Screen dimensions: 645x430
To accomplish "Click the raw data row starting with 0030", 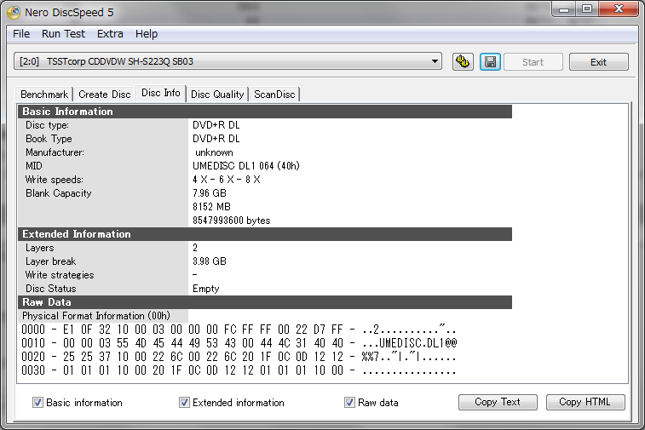I will click(x=239, y=370).
